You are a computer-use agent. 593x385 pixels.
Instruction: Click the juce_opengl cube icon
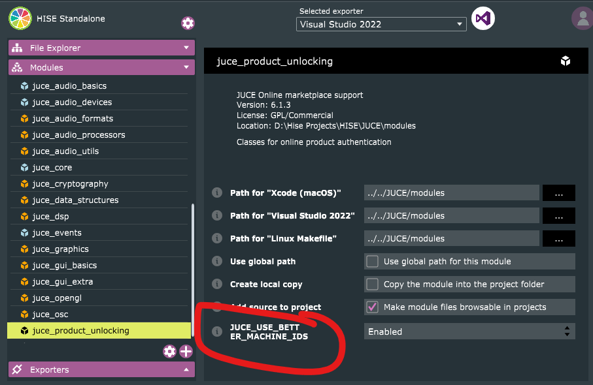point(25,298)
